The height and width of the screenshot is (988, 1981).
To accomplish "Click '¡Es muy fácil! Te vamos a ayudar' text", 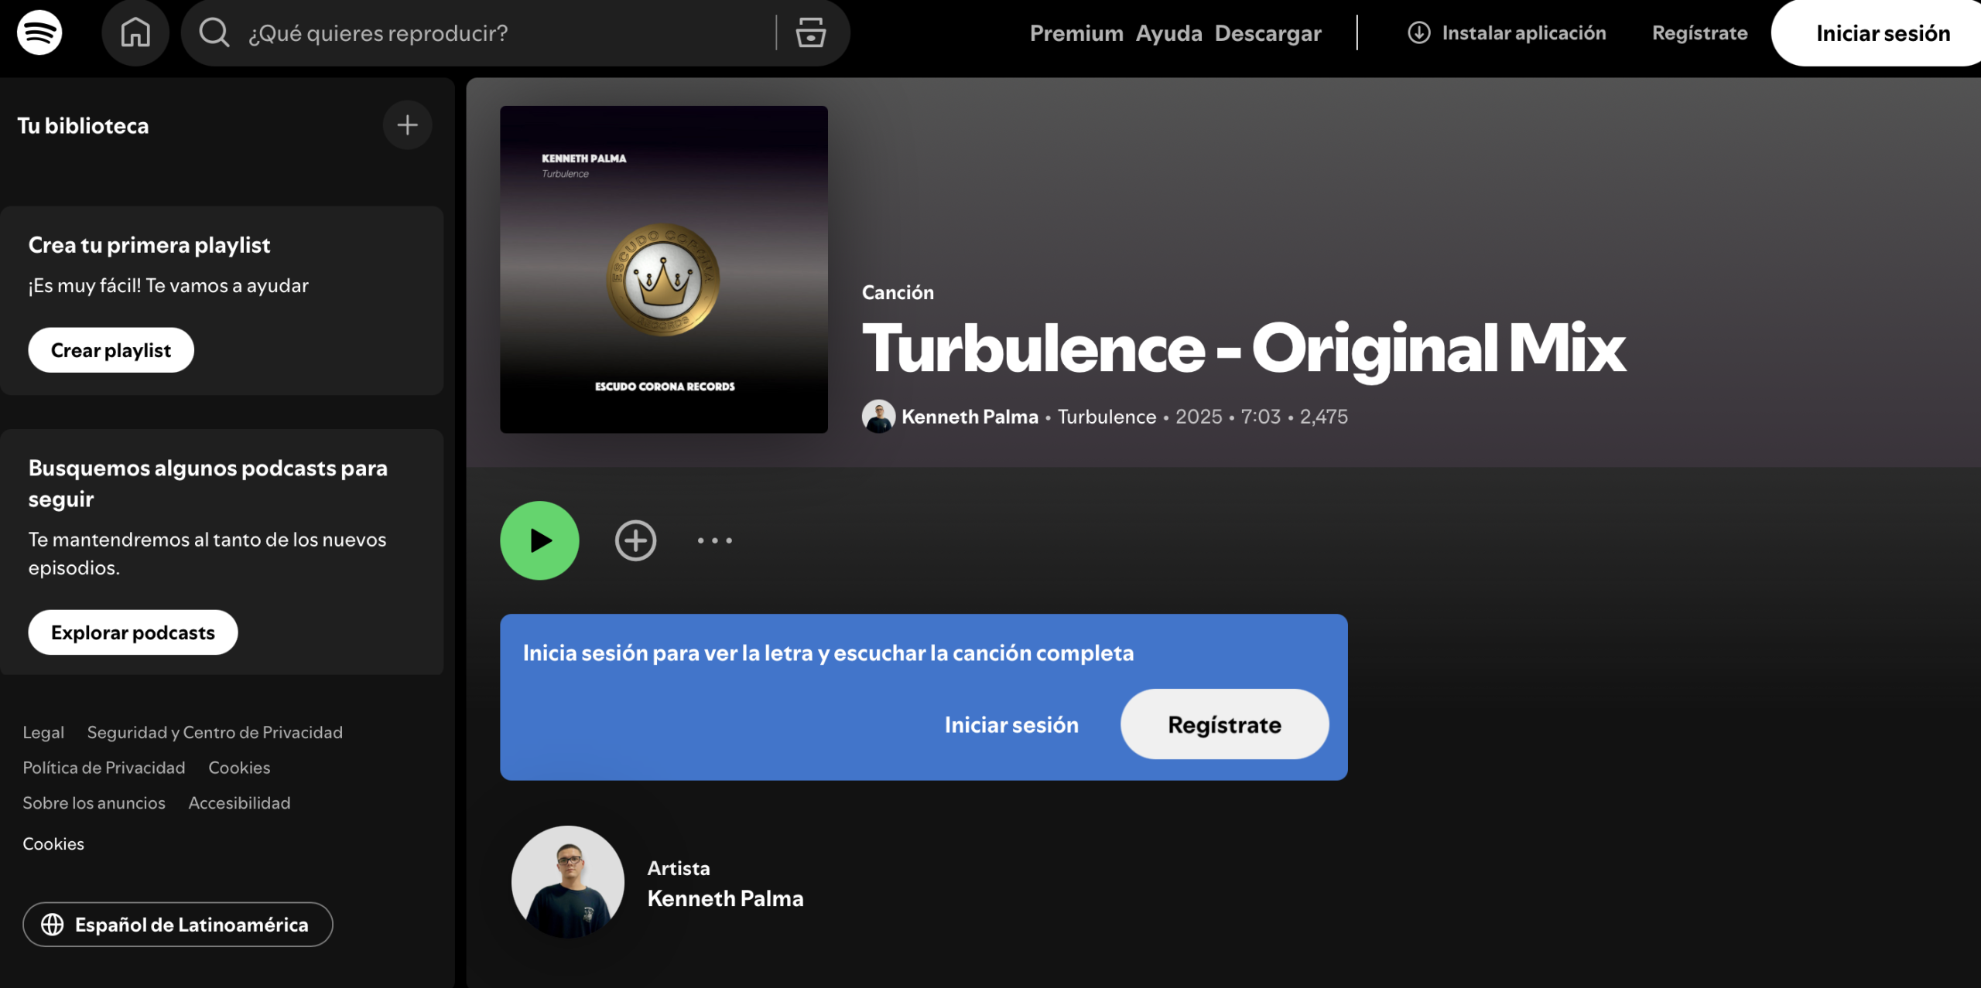I will (169, 286).
